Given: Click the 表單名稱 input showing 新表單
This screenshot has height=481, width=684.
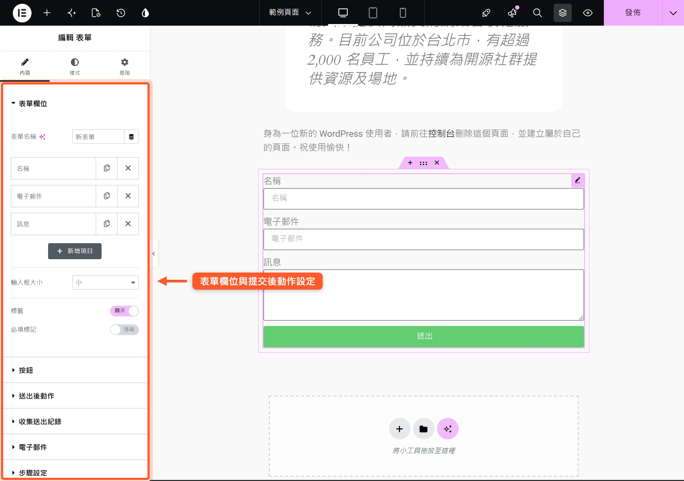Looking at the screenshot, I should (x=98, y=137).
